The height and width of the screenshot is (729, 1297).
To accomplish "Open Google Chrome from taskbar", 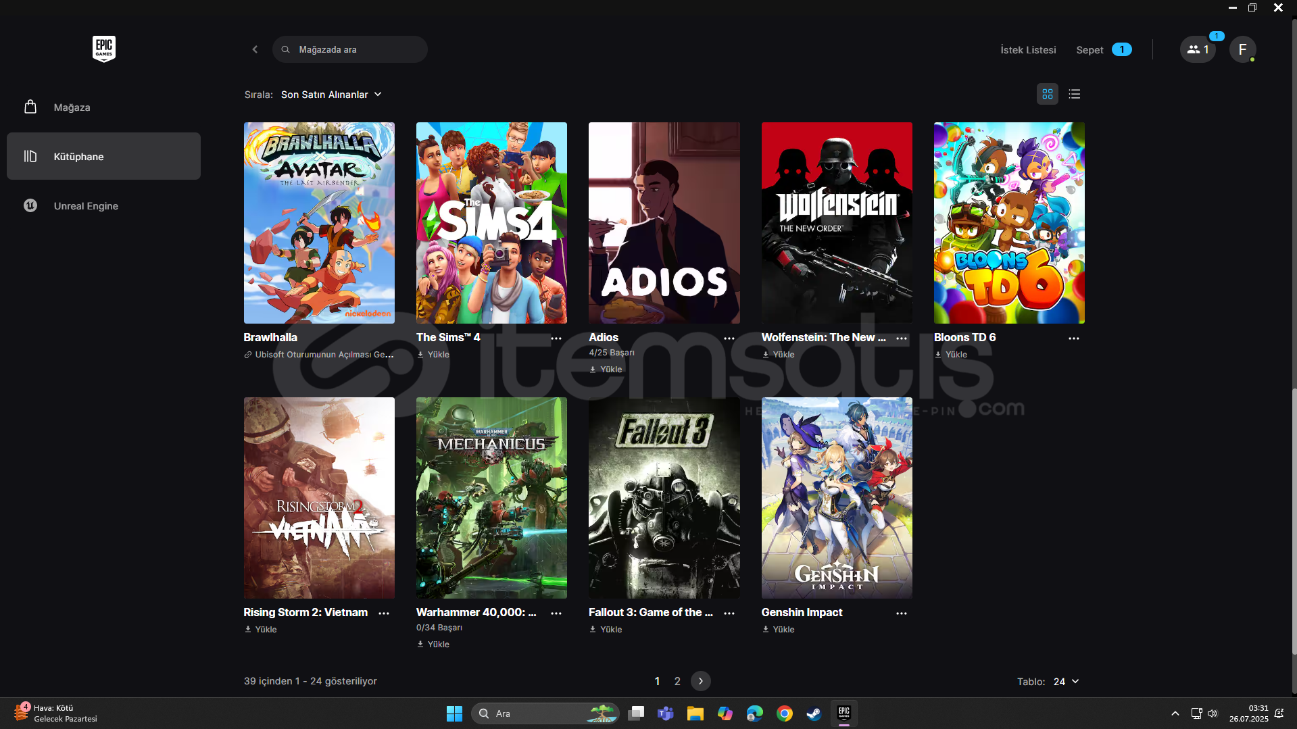I will (785, 713).
